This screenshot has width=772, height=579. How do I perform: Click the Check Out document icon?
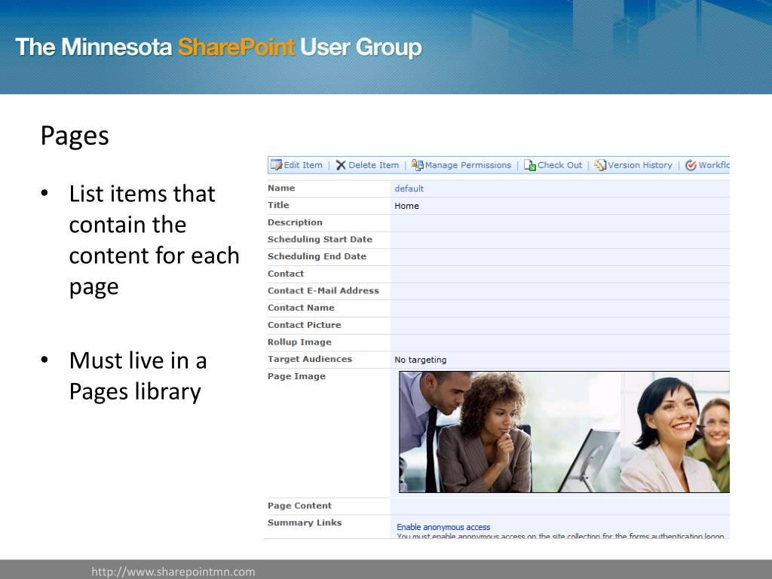click(530, 165)
